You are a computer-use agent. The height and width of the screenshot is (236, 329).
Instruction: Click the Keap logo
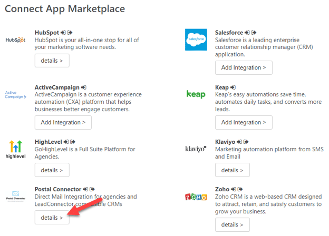(x=196, y=94)
